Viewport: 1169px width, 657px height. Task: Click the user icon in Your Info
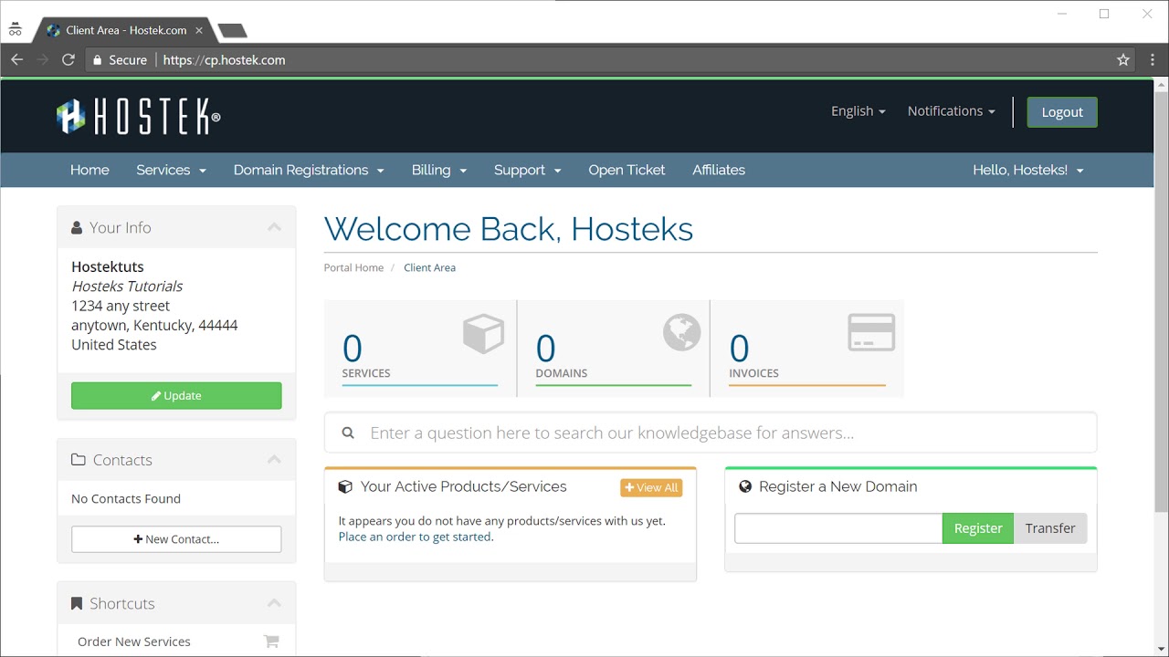pyautogui.click(x=77, y=228)
